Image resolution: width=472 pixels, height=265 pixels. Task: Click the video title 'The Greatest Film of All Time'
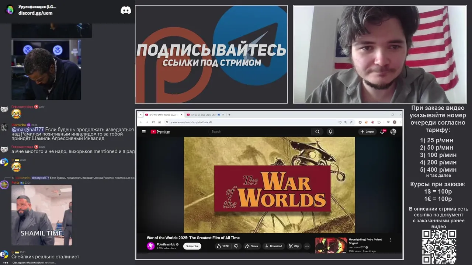pyautogui.click(x=193, y=238)
